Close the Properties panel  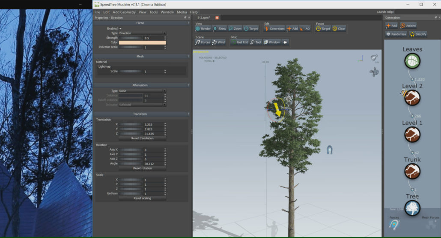189,18
